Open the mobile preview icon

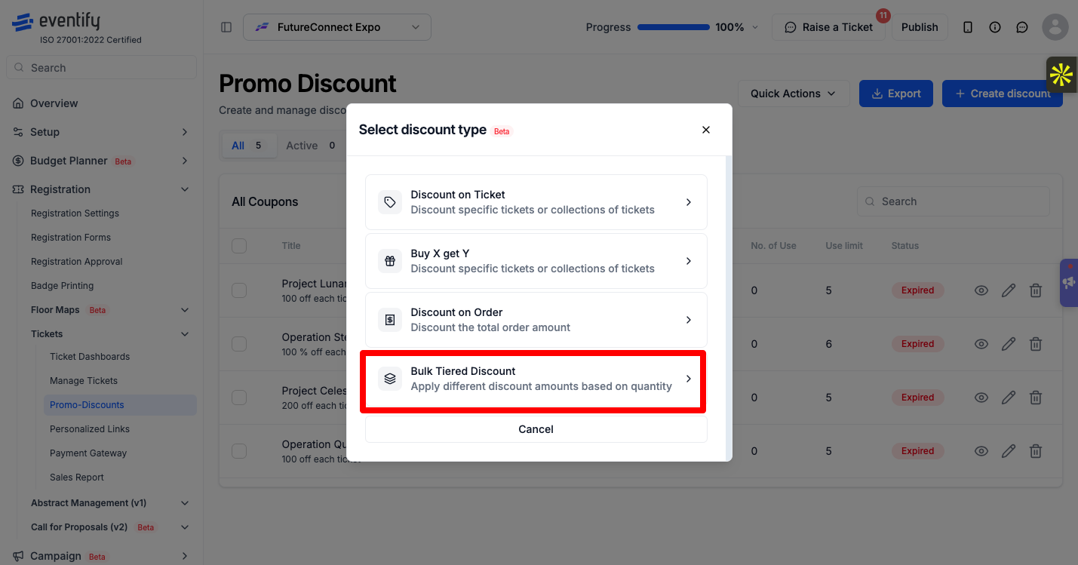tap(968, 27)
